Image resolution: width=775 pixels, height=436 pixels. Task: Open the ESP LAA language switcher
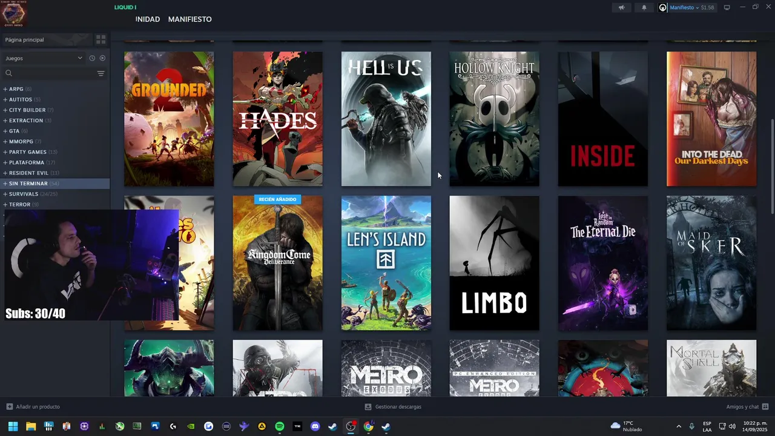707,426
